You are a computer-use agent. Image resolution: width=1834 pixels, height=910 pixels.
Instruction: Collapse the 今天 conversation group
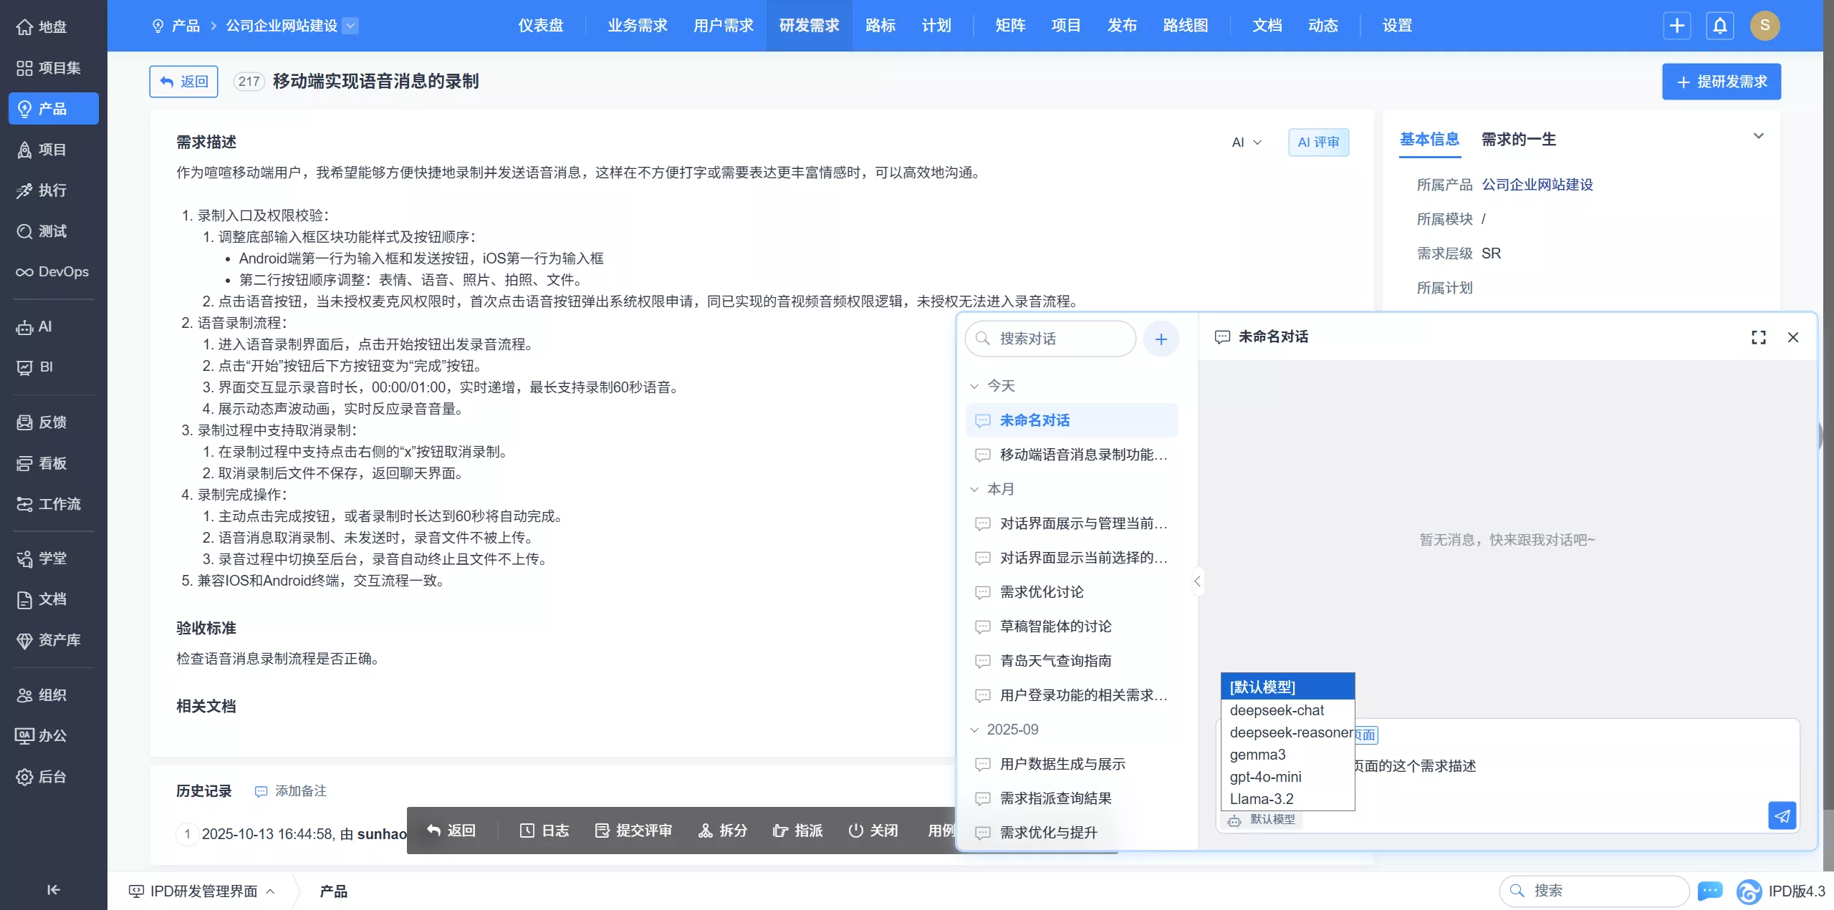[x=974, y=386]
